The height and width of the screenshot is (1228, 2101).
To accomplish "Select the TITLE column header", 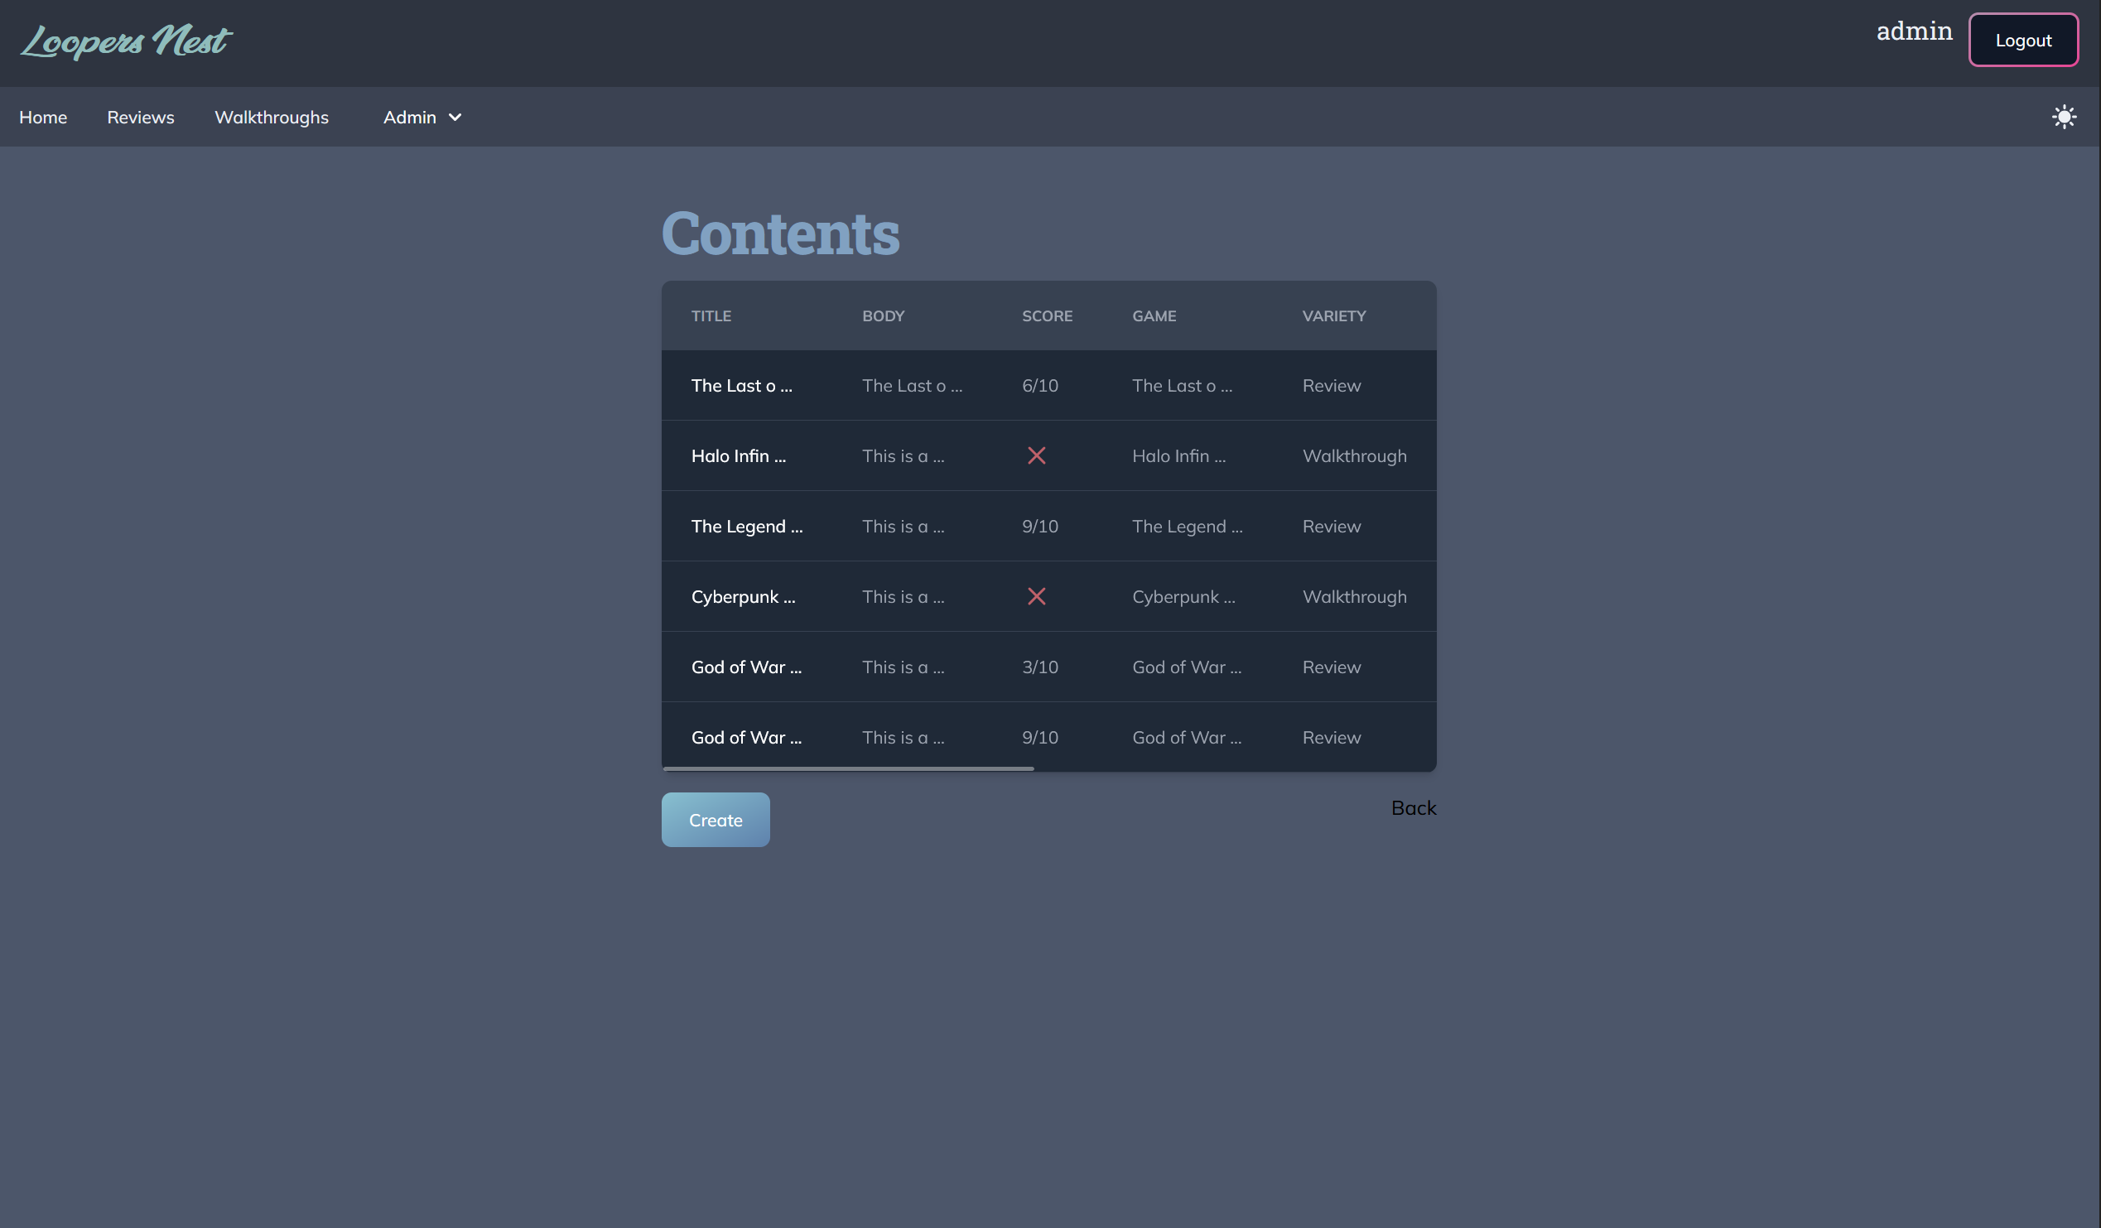I will 711,315.
